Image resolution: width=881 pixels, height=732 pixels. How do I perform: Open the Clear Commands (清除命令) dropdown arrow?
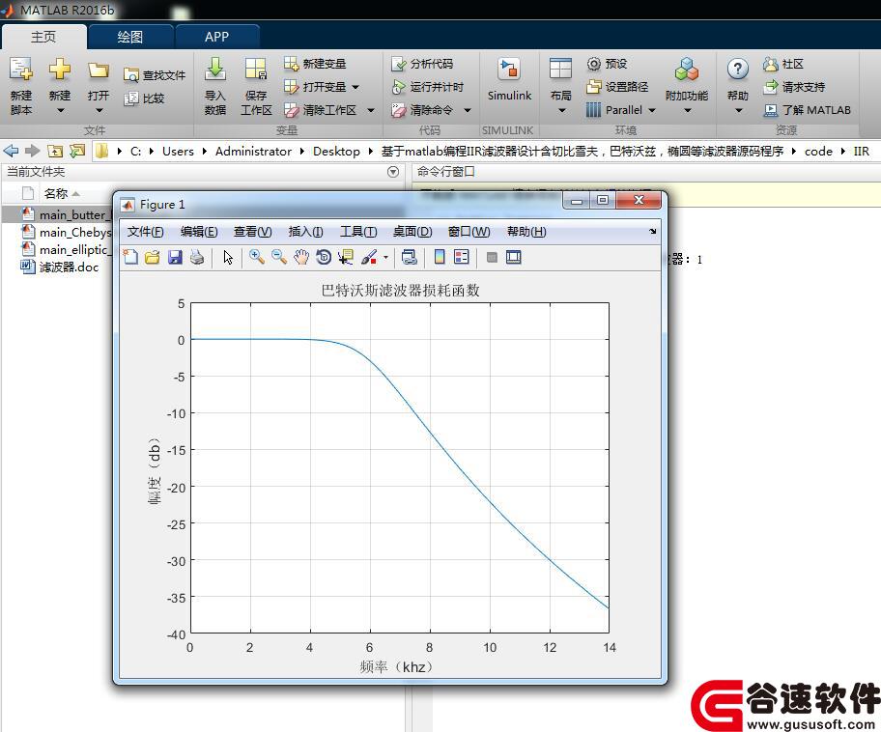click(x=468, y=110)
